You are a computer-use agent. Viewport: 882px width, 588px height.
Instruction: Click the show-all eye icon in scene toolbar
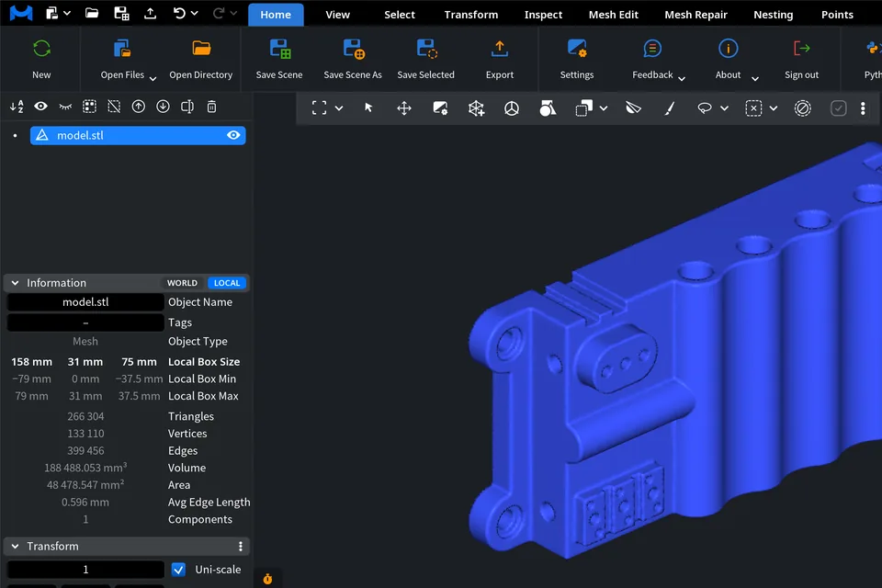click(x=41, y=107)
